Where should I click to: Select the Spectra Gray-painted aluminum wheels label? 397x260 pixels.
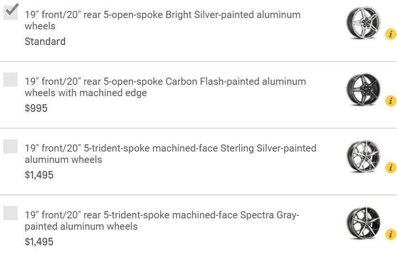click(162, 221)
